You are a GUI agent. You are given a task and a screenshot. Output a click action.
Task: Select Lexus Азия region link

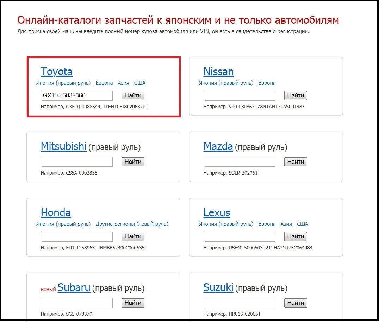click(x=286, y=224)
